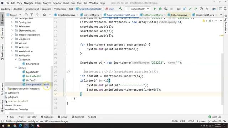Expand Qstring.test folder
The image size is (228, 128).
[x=12, y=22]
